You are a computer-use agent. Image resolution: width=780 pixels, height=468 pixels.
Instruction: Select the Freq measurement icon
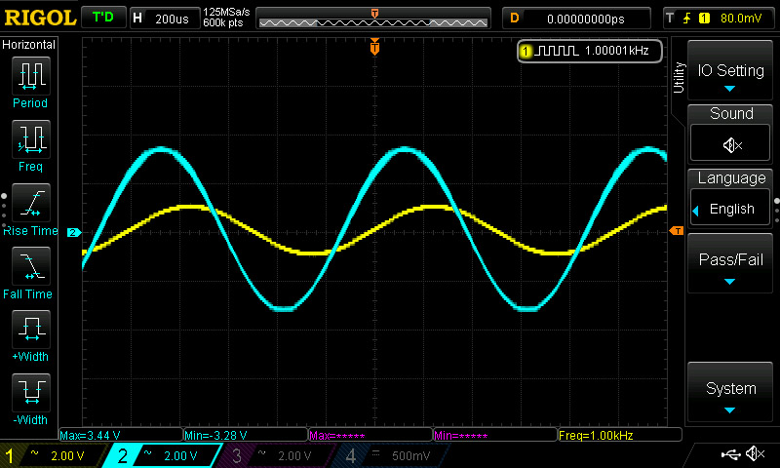coord(31,138)
